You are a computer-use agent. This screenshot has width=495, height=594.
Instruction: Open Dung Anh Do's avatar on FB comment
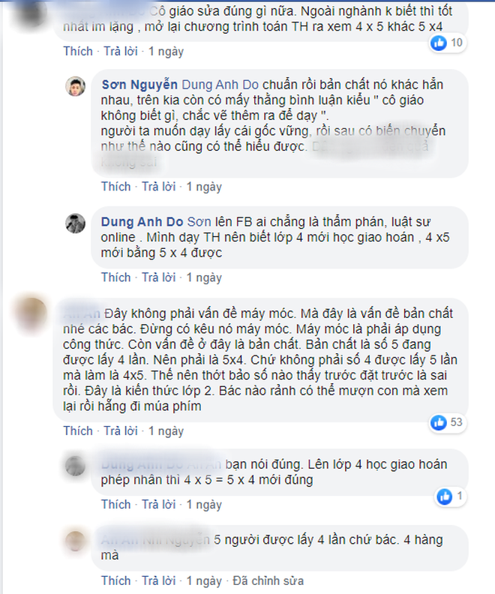(75, 223)
